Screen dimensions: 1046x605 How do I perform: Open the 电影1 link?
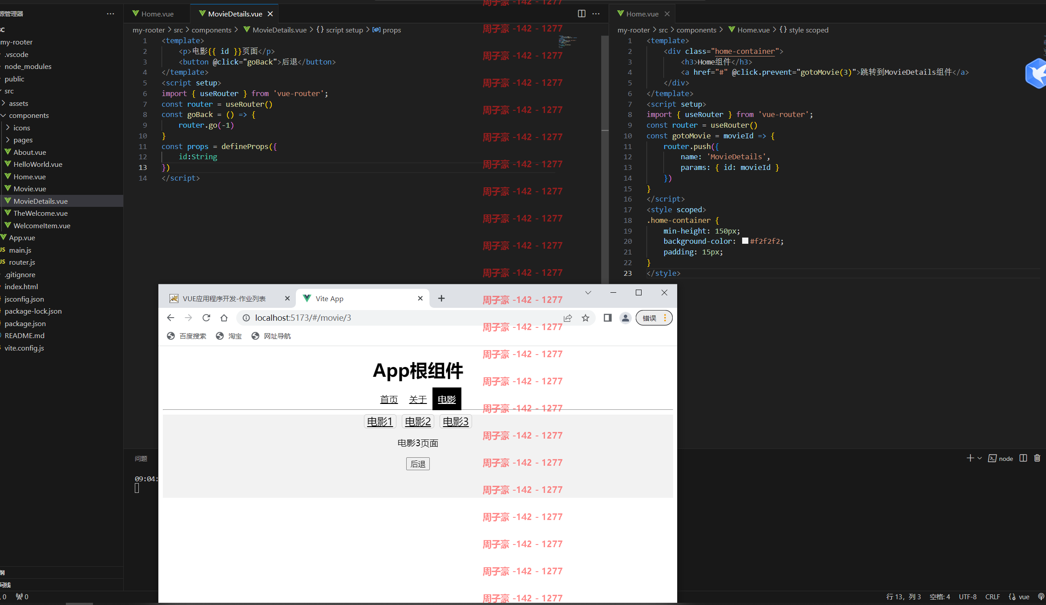380,421
